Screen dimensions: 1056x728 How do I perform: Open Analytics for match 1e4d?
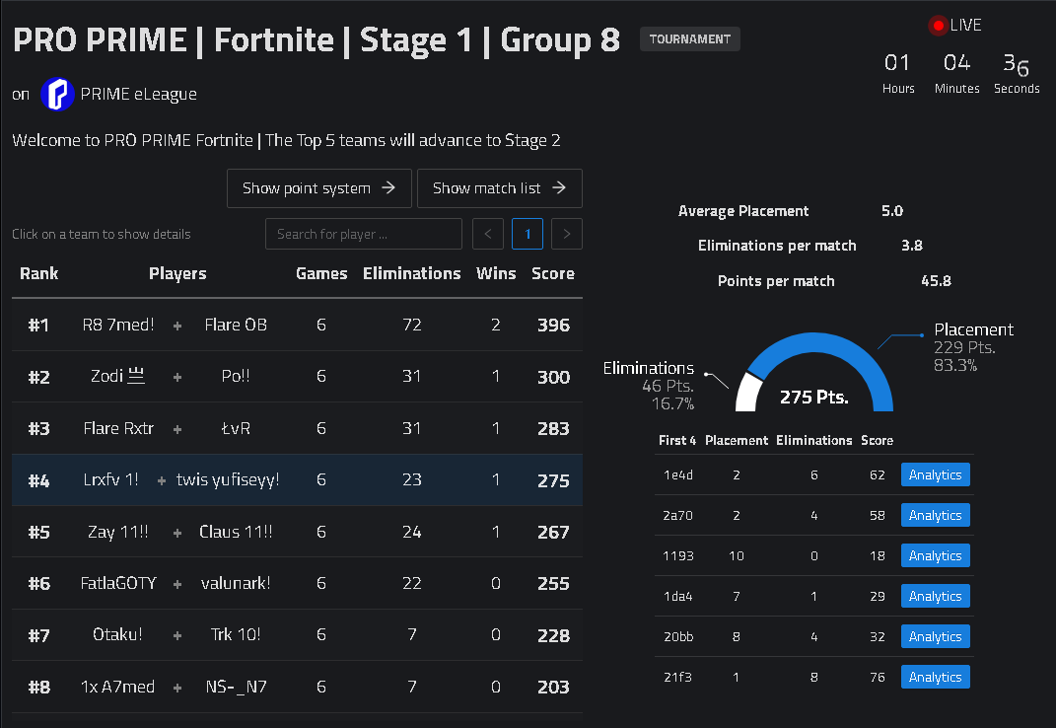pos(936,474)
